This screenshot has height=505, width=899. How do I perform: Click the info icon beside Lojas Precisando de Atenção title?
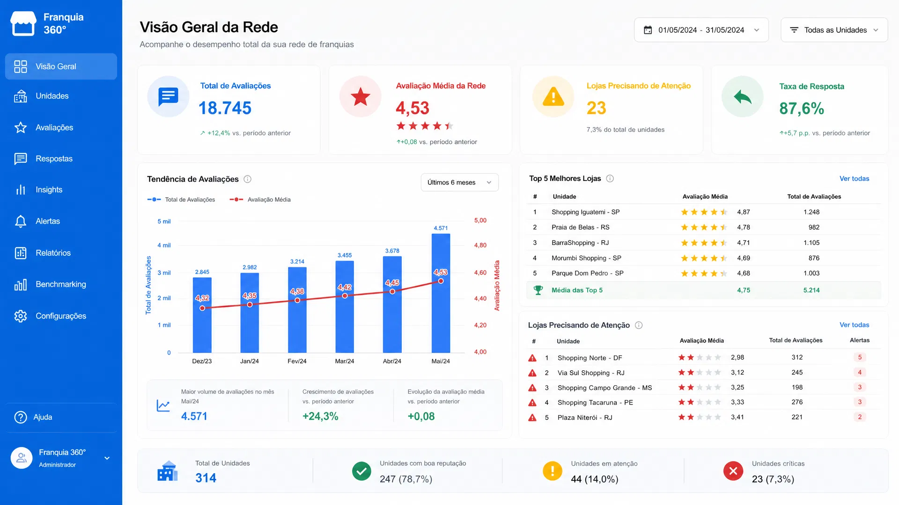point(639,325)
